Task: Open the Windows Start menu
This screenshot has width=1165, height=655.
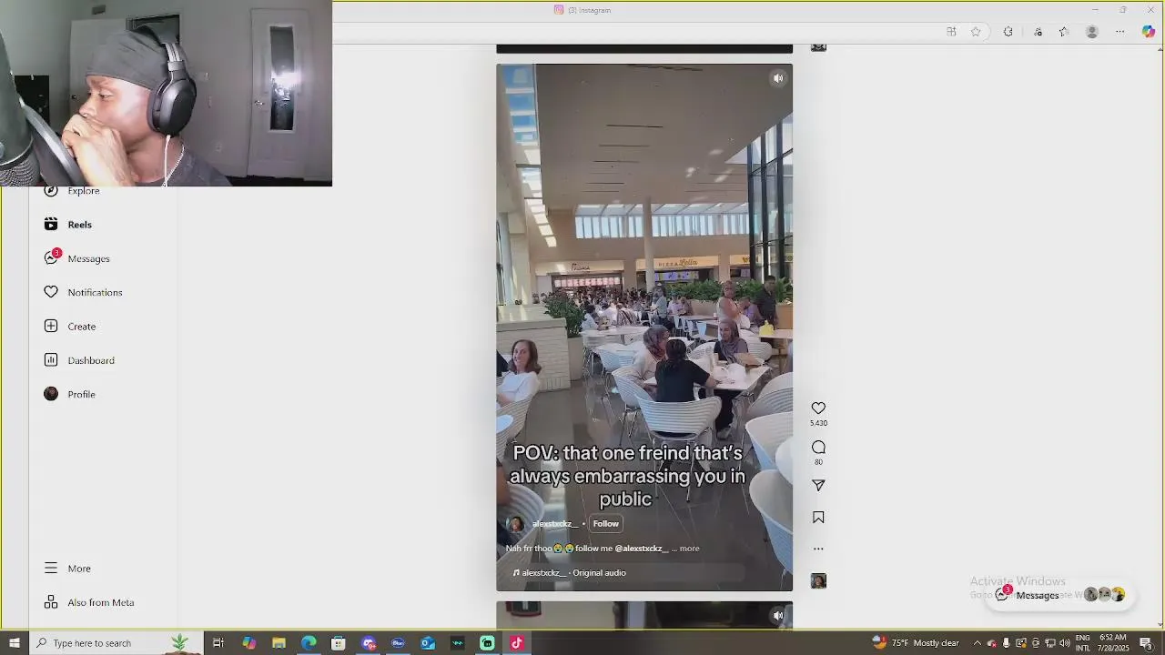Action: (14, 643)
